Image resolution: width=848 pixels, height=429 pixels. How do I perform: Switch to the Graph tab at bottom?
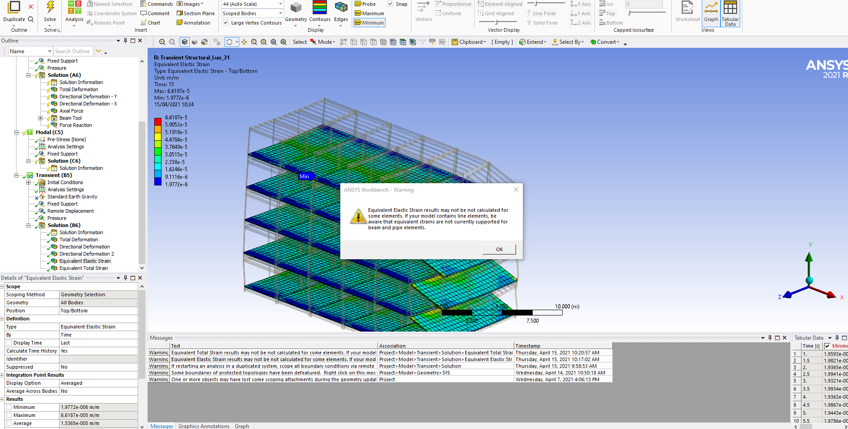tap(242, 426)
